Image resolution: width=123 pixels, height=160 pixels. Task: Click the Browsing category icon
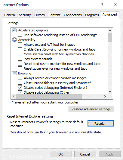[x=14, y=73]
